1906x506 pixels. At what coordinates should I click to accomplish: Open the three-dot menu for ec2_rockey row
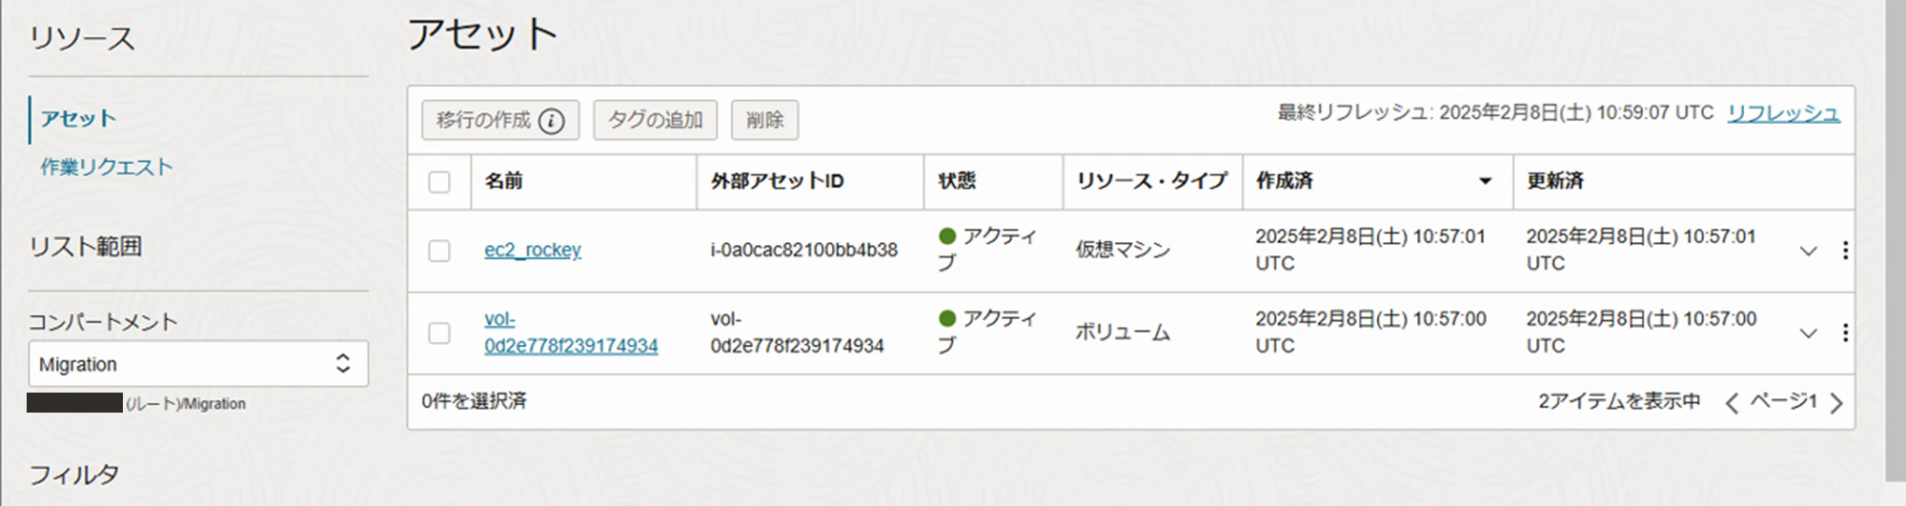[x=1845, y=251]
